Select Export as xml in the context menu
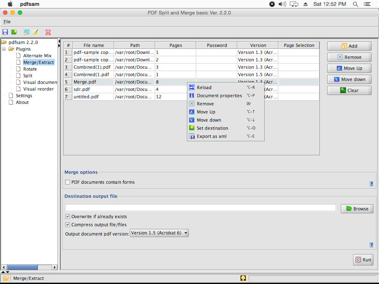Viewport: 379px width, 284px height. click(226, 136)
